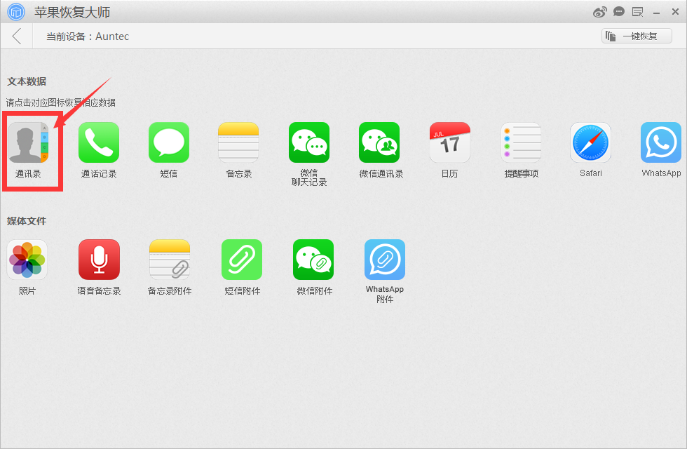This screenshot has height=449, width=687.
Task: Open the 短信 messages icon
Action: (x=169, y=142)
